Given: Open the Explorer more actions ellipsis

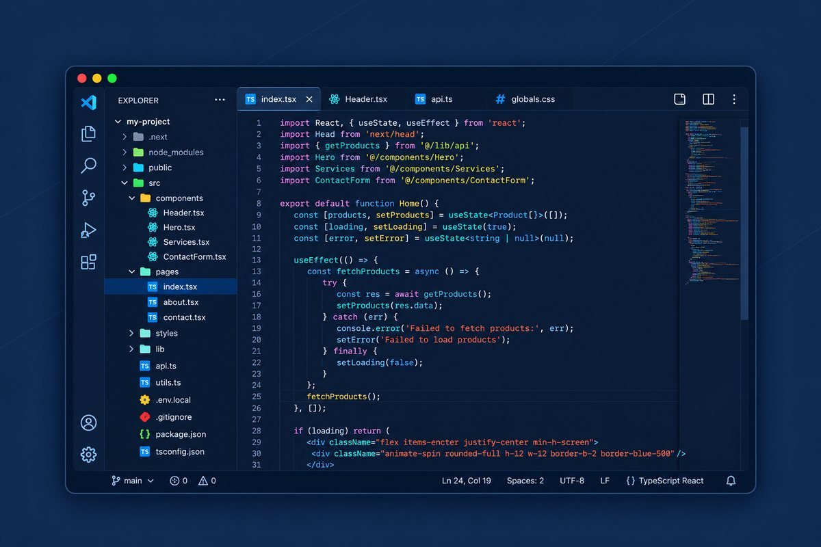Looking at the screenshot, I should (x=220, y=100).
